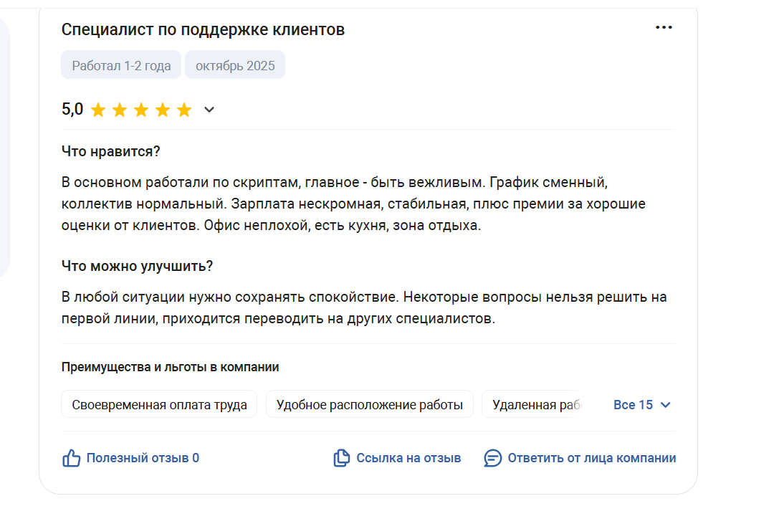This screenshot has width=784, height=506.
Task: Open the three-dots review options menu
Action: click(x=664, y=27)
